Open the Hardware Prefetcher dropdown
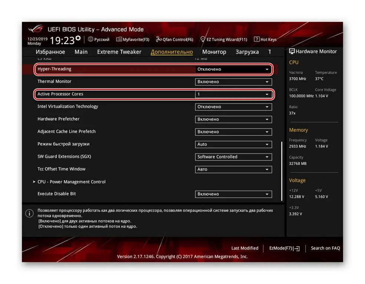Image resolution: width=365 pixels, height=284 pixels. (x=233, y=120)
